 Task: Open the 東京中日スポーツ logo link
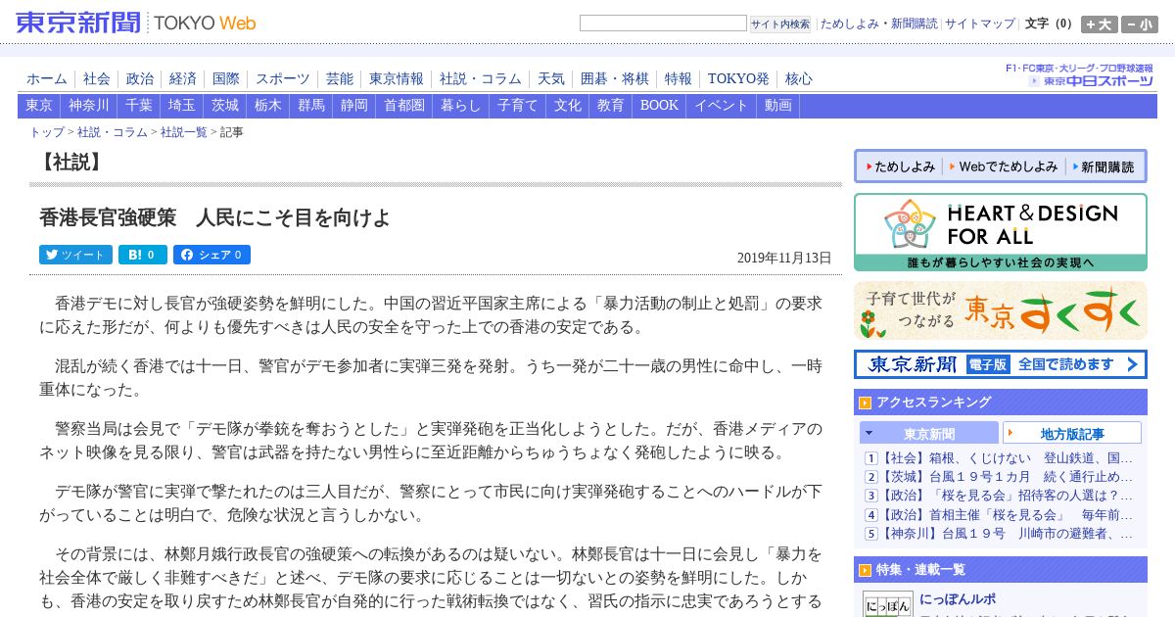click(1091, 80)
